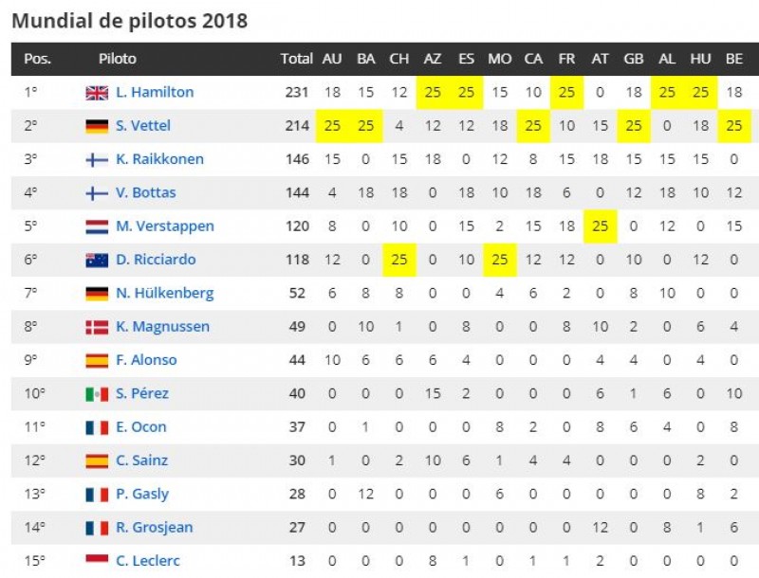Click the Piloto column header

click(118, 59)
